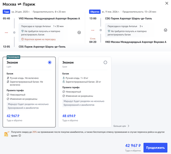Click the return baggage shield icon
The image size is (171, 154).
109,31
